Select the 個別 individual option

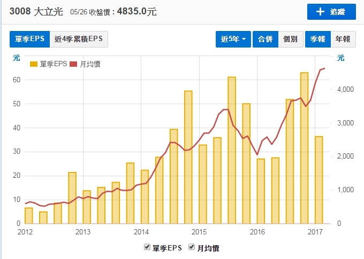[x=291, y=39]
